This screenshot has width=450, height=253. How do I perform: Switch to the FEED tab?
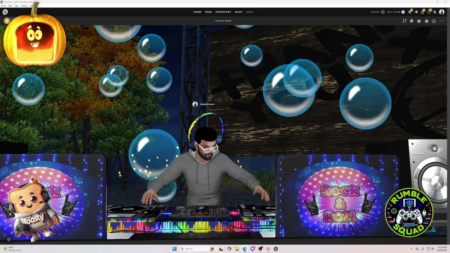click(x=208, y=12)
